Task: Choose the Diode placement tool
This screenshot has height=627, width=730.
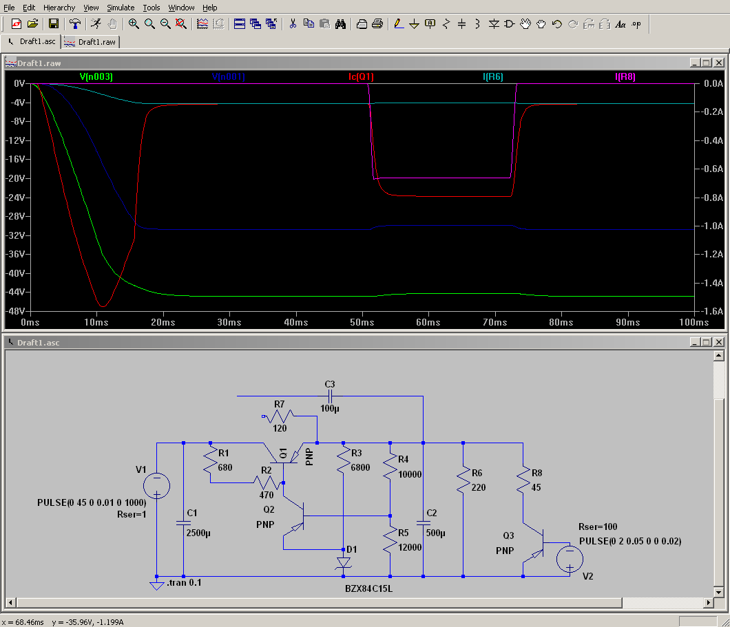Action: click(x=494, y=24)
